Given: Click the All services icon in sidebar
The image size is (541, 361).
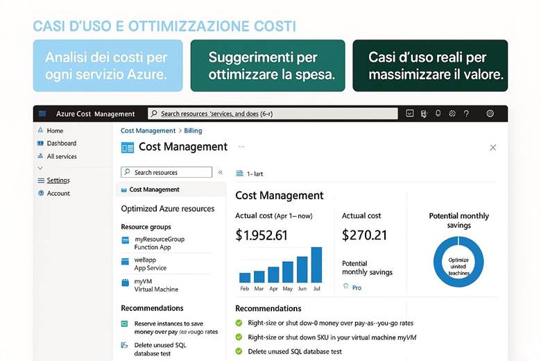Looking at the screenshot, I should [40, 156].
